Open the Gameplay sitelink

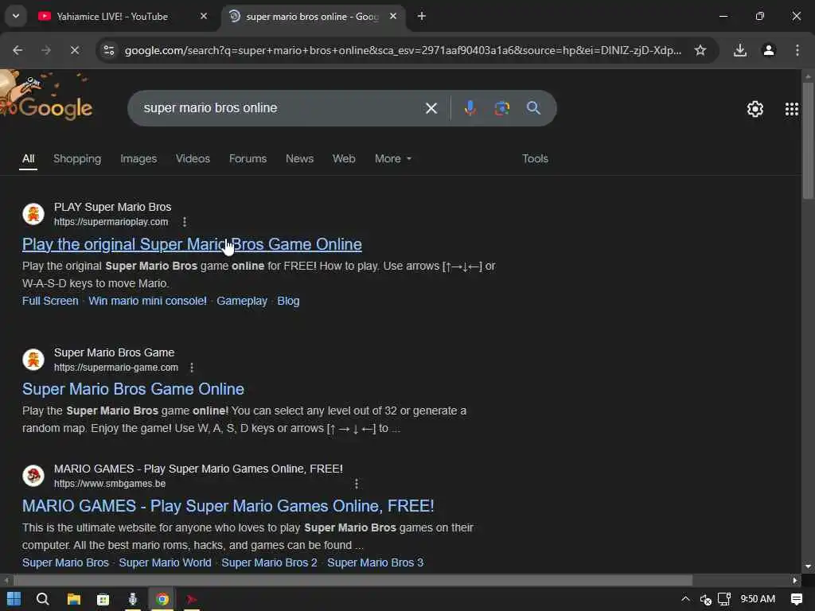(x=242, y=301)
